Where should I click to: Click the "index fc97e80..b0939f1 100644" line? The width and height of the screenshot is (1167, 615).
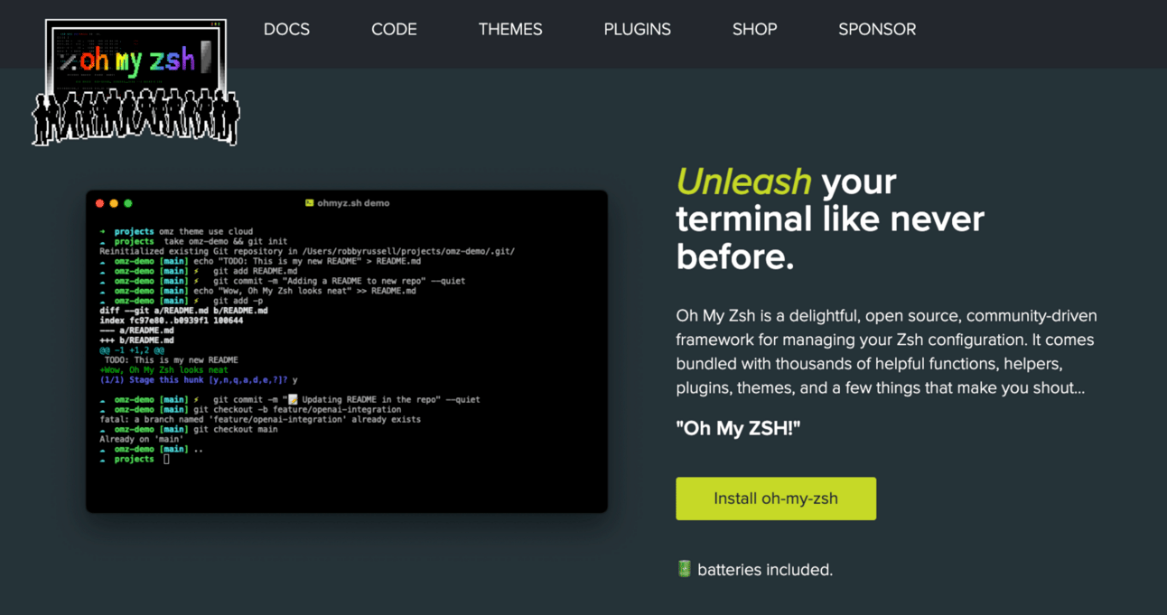point(171,321)
